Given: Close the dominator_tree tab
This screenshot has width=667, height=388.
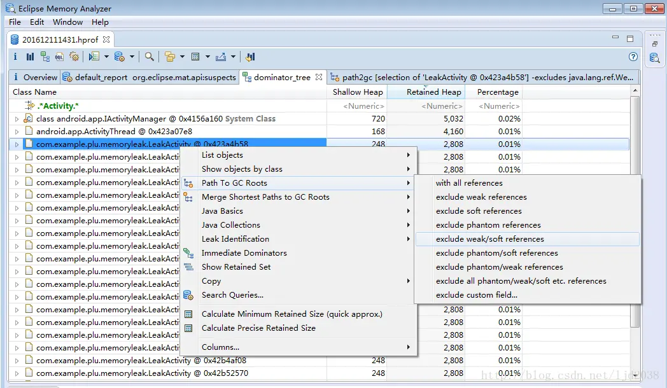Looking at the screenshot, I should 319,77.
